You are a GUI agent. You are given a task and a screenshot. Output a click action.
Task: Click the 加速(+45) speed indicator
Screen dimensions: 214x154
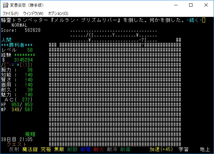pyautogui.click(x=161, y=150)
